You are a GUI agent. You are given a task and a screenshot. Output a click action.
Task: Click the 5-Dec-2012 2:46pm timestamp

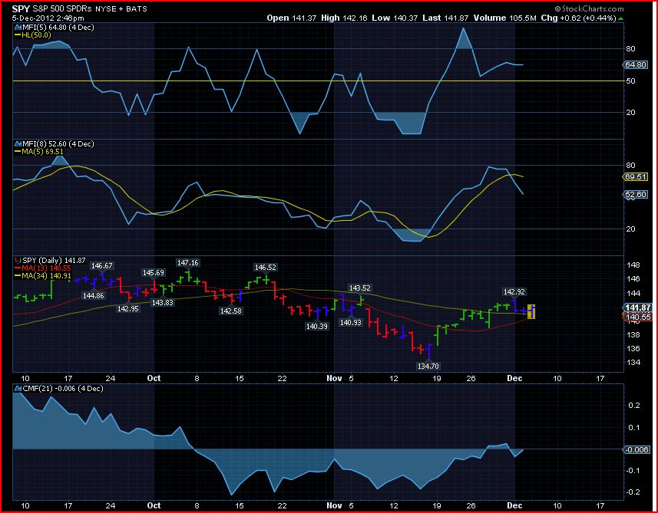pos(48,18)
